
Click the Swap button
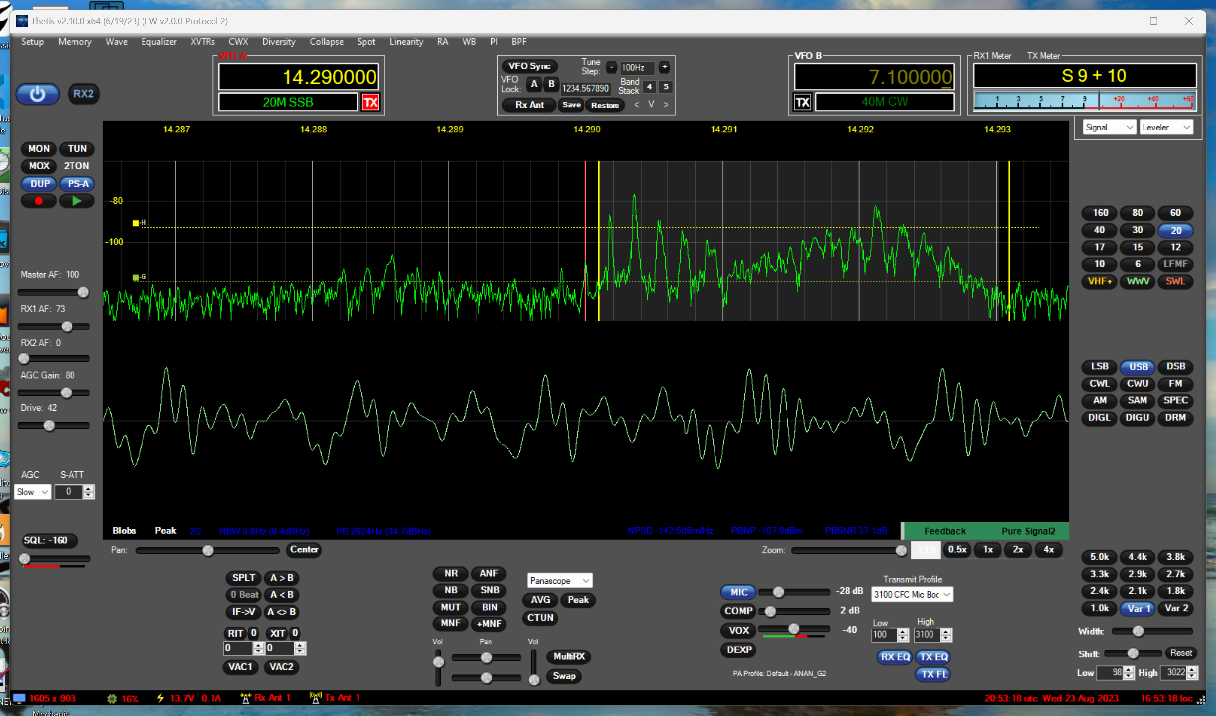pos(564,676)
